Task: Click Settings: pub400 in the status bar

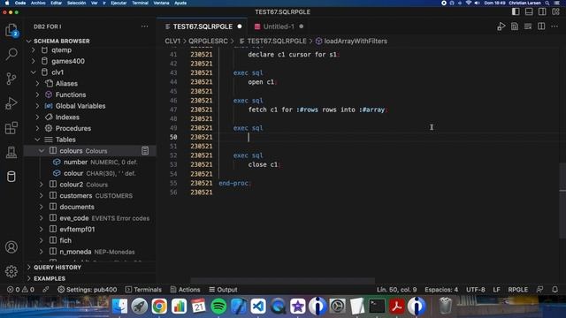Action: [x=87, y=290]
